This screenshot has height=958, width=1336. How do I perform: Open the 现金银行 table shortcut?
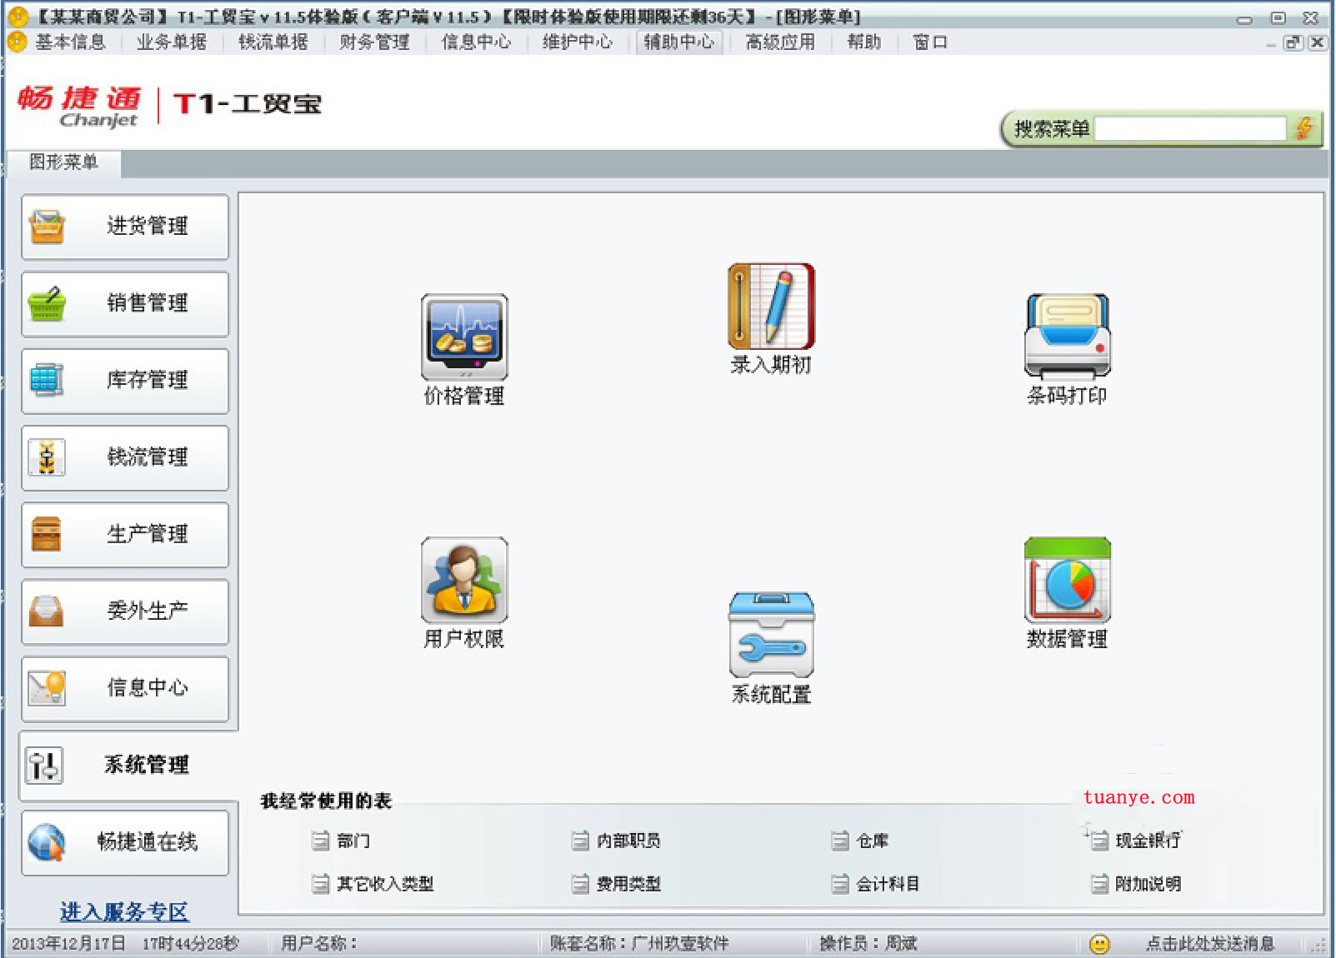1135,841
